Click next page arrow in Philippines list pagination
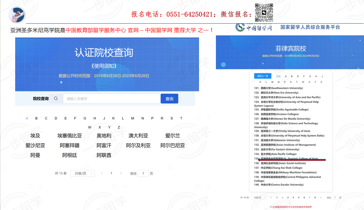The height and width of the screenshot is (210, 364). (x=321, y=198)
